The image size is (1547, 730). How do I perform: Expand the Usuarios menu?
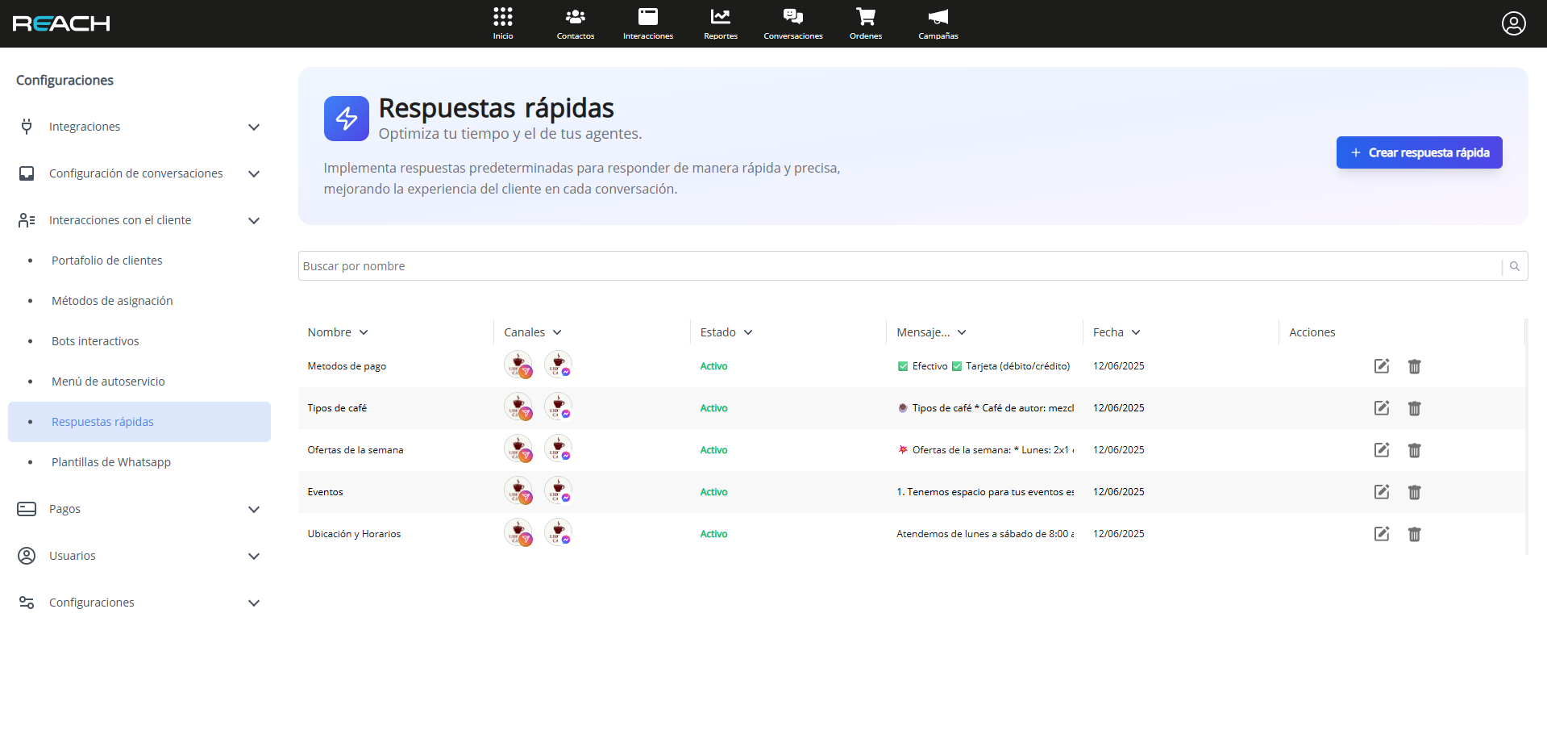coord(139,556)
